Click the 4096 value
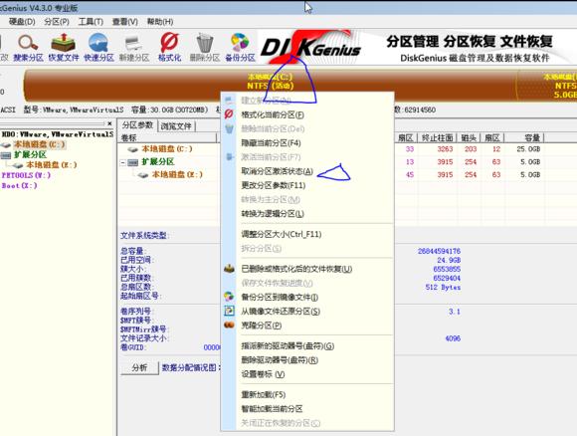Viewport: 577px width, 436px height. (x=453, y=338)
